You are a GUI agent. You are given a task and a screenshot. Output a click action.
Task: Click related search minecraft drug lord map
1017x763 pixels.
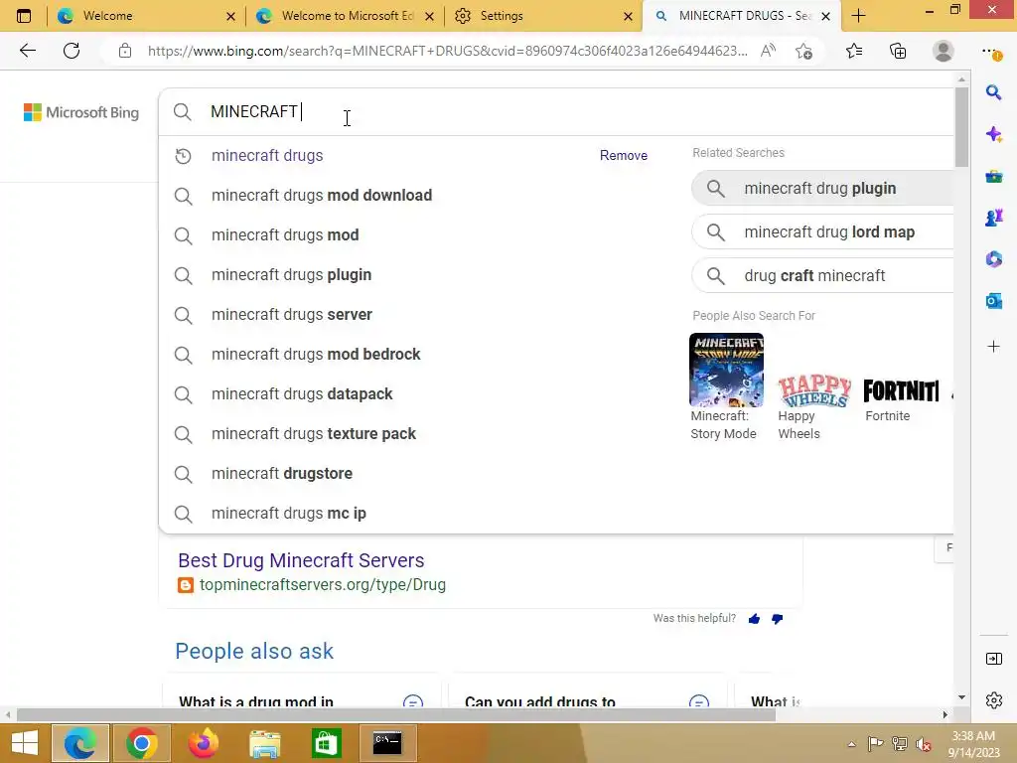pos(822,231)
